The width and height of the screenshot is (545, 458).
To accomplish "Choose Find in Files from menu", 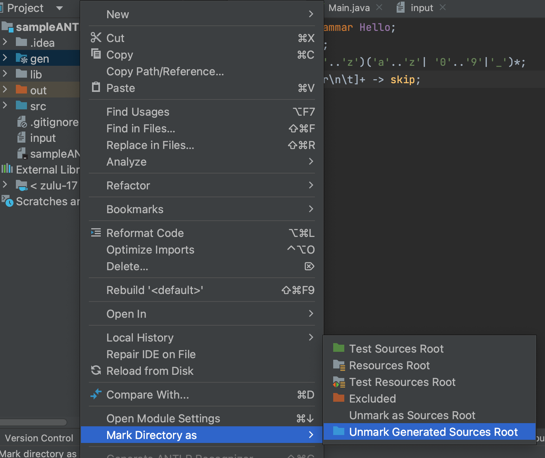I will pos(141,128).
